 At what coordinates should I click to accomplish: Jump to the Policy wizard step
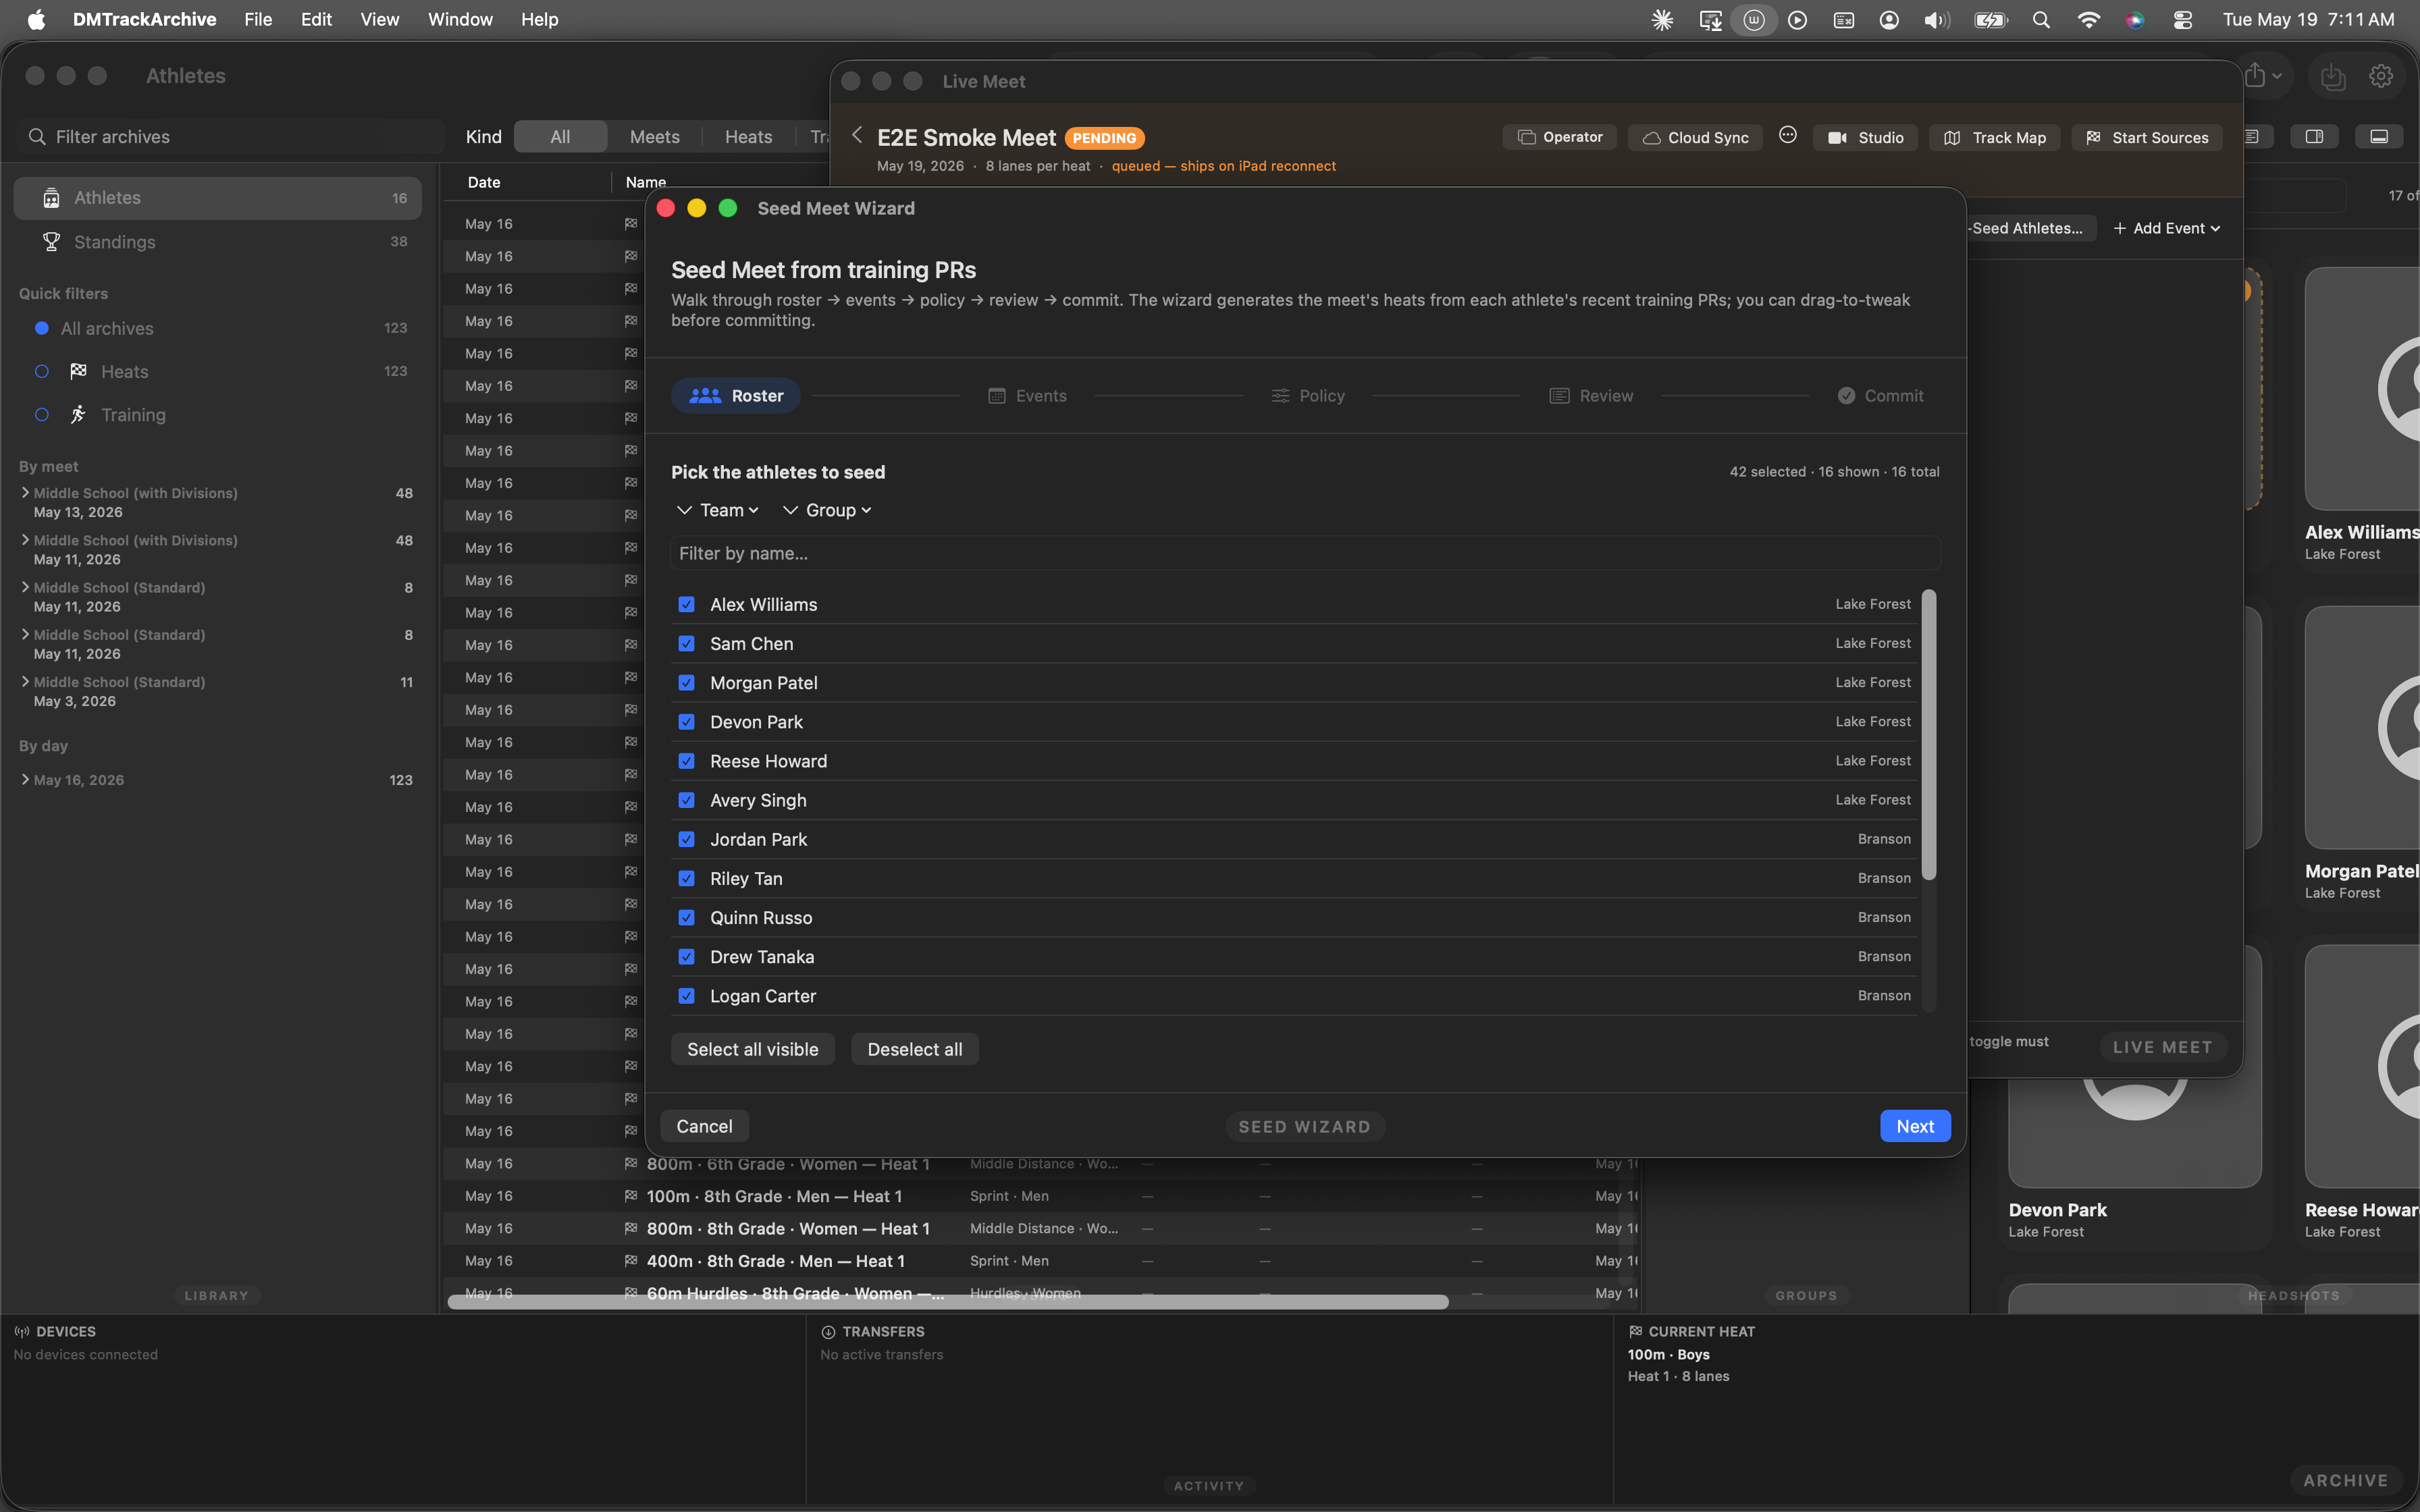(x=1308, y=396)
